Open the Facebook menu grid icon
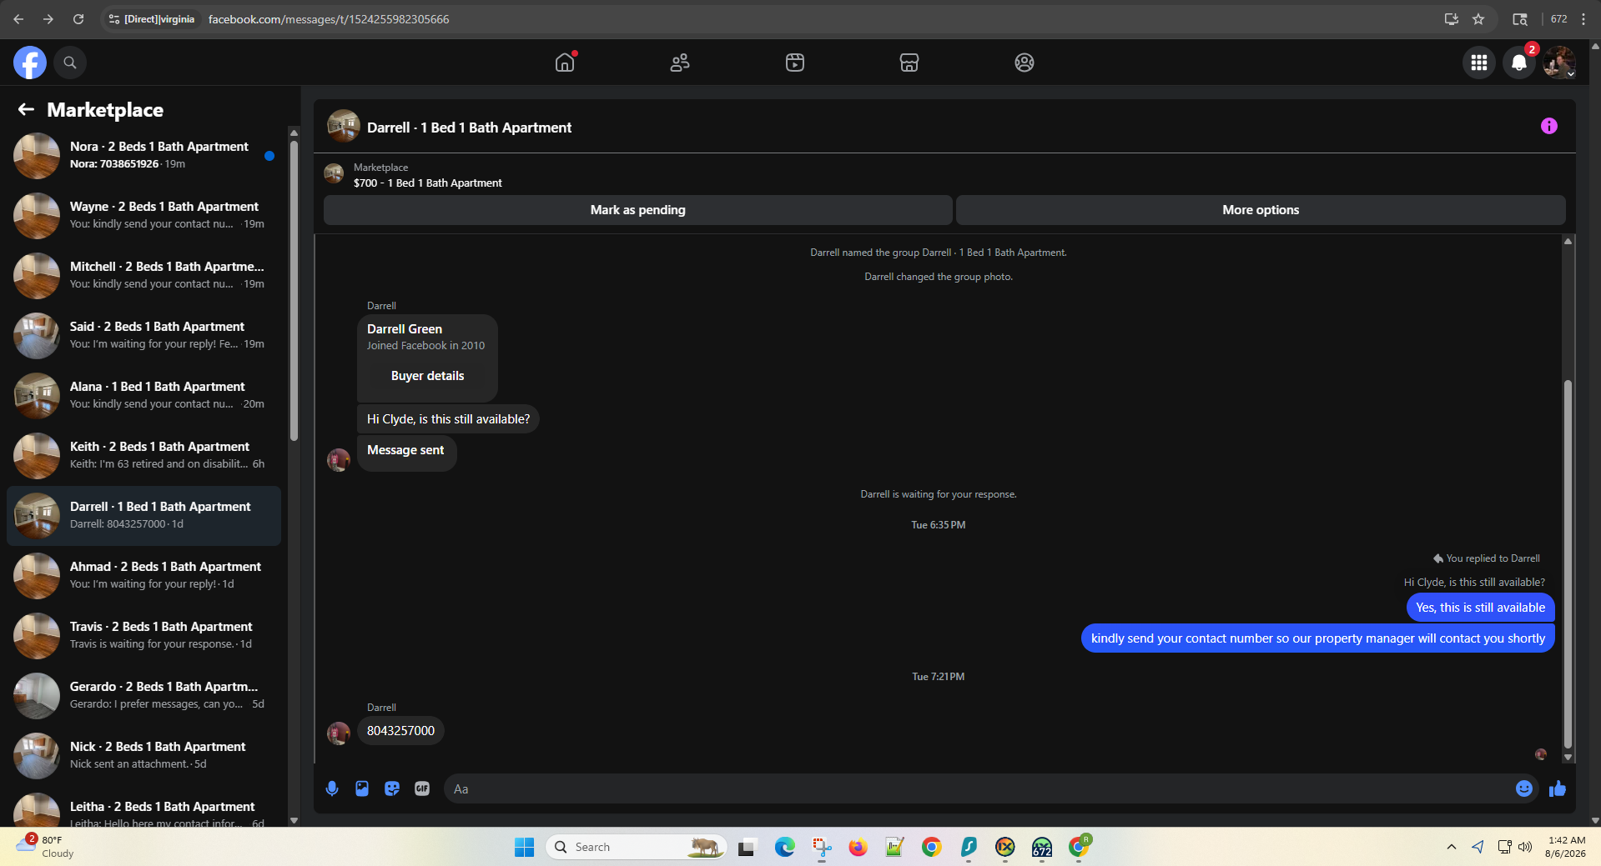The height and width of the screenshot is (866, 1601). (x=1479, y=63)
